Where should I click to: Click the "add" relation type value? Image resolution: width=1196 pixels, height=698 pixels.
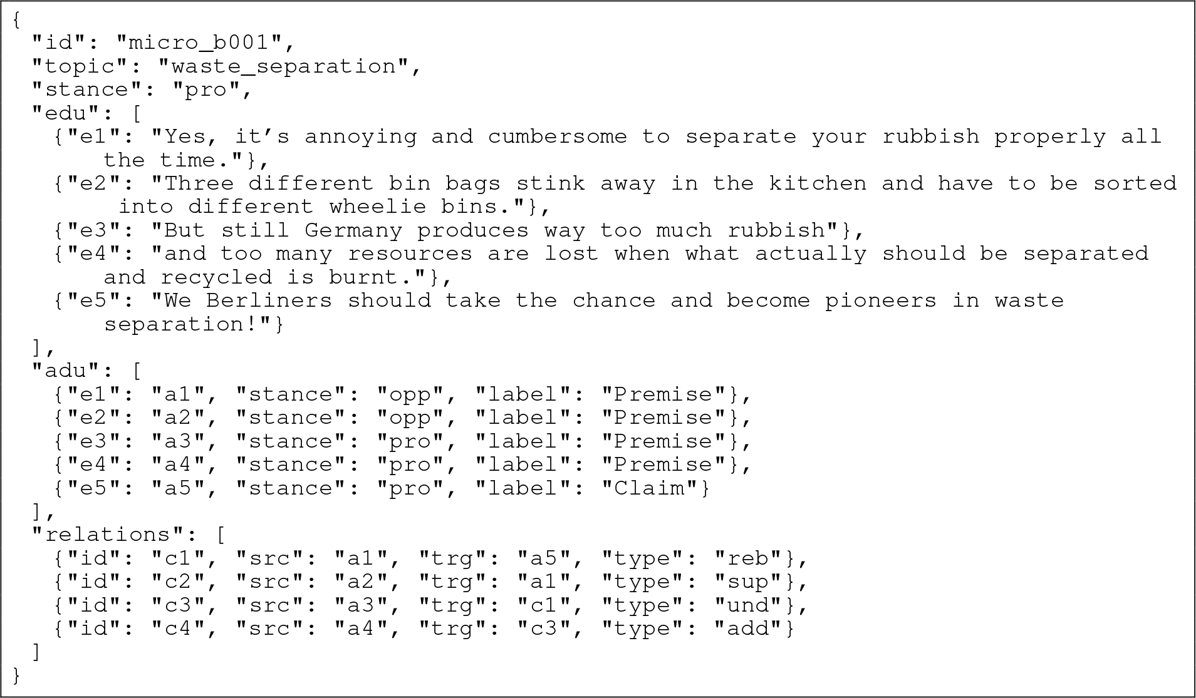click(748, 629)
